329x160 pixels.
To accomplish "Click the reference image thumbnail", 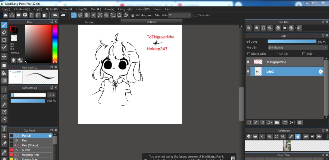I will click(287, 146).
